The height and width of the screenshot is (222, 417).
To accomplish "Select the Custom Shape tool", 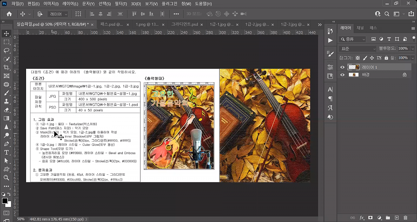I will click(x=6, y=169).
